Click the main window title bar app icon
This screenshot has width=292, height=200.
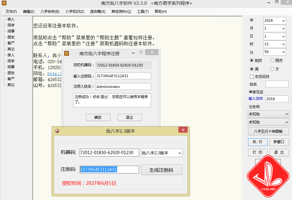coord(4,3)
